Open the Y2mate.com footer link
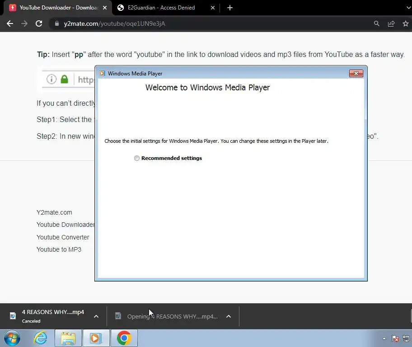Image resolution: width=412 pixels, height=347 pixels. [x=54, y=212]
